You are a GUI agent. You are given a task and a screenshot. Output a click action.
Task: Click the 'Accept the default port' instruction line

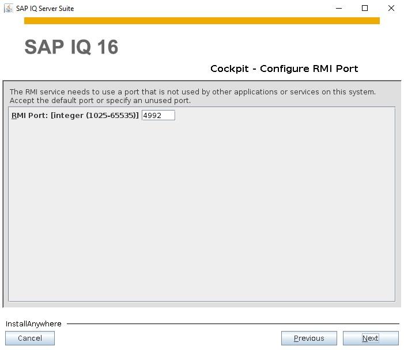(100, 101)
